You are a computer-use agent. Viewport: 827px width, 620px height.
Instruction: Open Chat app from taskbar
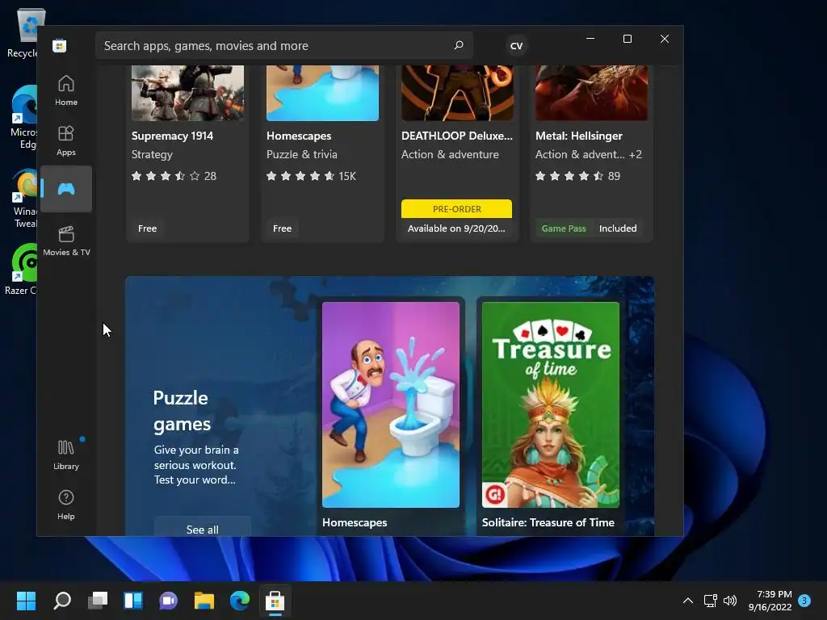pyautogui.click(x=168, y=600)
